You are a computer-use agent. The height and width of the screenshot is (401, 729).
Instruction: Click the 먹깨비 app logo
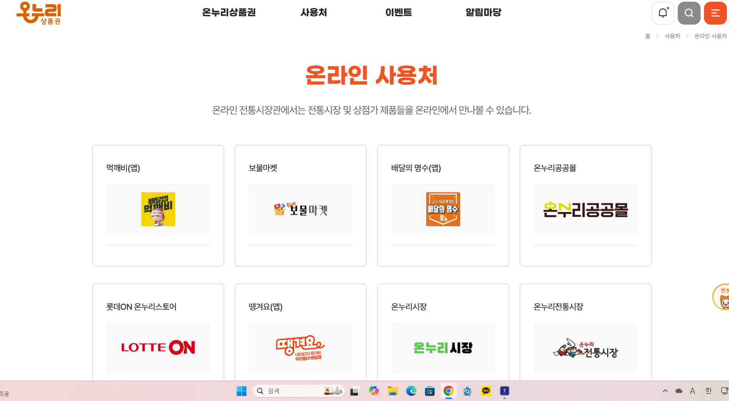click(158, 209)
